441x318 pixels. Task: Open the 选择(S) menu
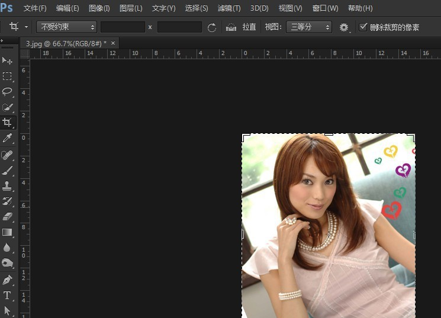point(197,8)
